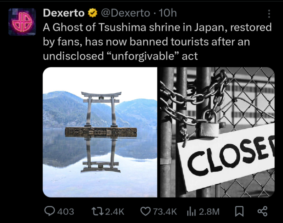Open the three-dot more options menu
The height and width of the screenshot is (223, 283).
(x=269, y=14)
